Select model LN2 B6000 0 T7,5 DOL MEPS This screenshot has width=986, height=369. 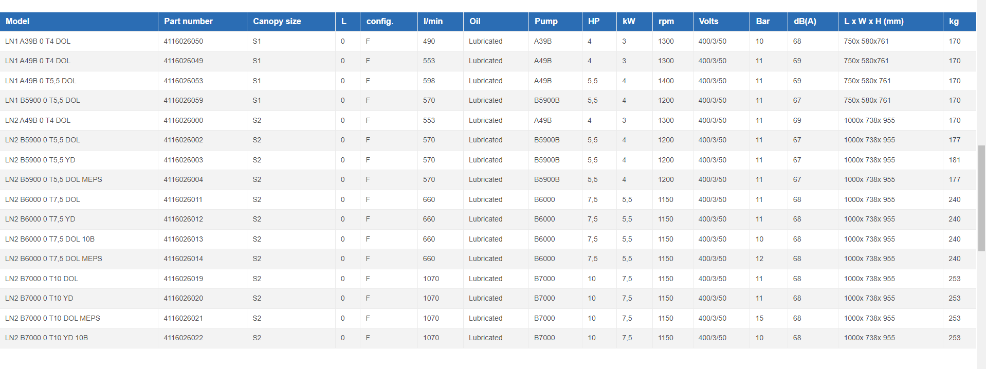coord(53,259)
